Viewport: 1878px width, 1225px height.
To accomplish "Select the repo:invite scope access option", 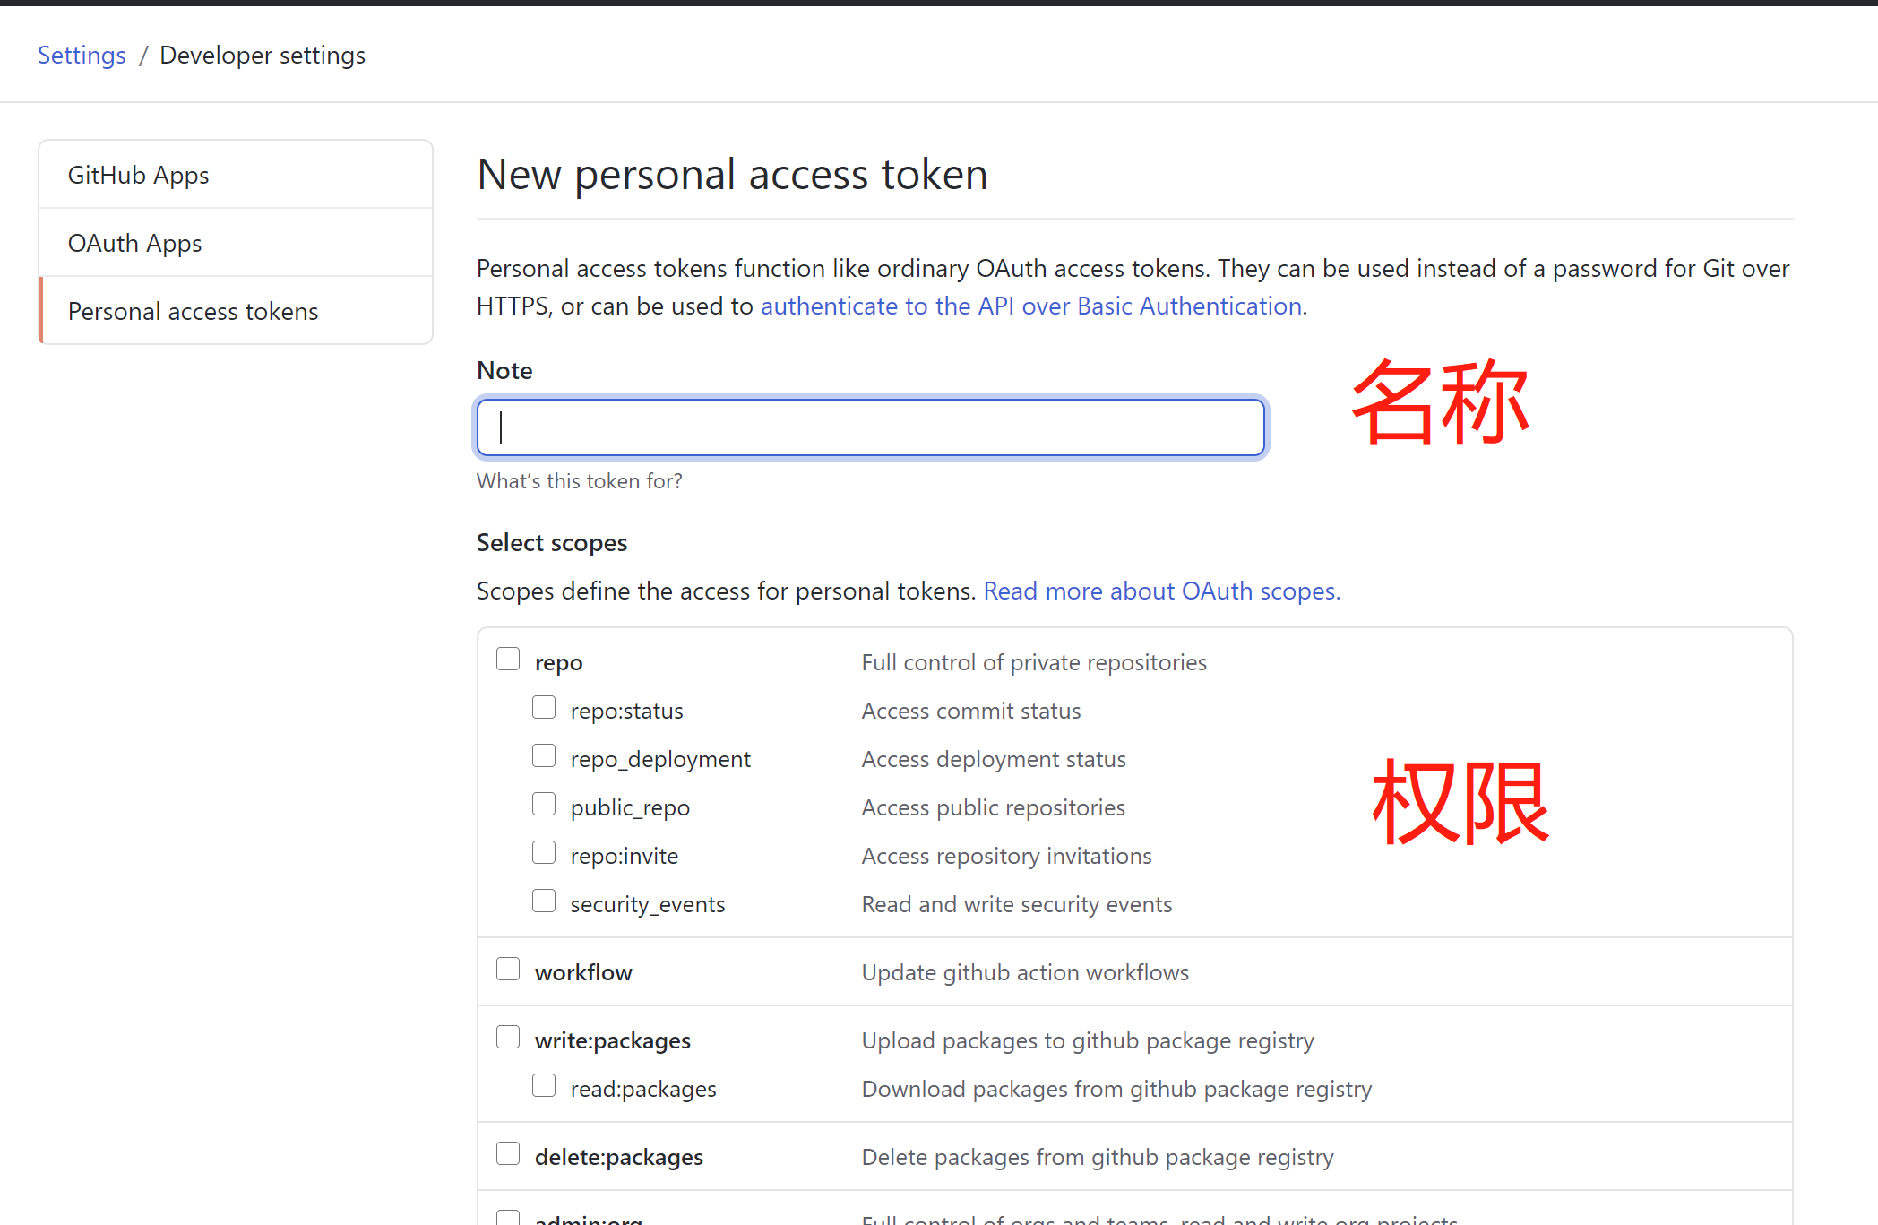I will coord(540,853).
